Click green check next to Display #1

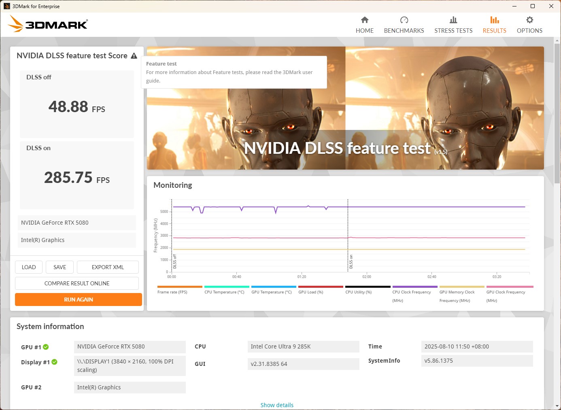tap(55, 362)
